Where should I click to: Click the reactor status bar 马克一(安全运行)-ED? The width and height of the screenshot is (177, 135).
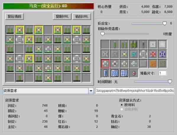(x=48, y=6)
